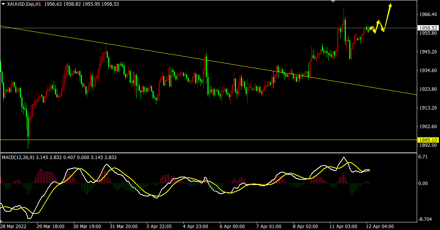The image size is (440, 230).
Task: Select the large yellow upward arrow
Action: [x=388, y=17]
